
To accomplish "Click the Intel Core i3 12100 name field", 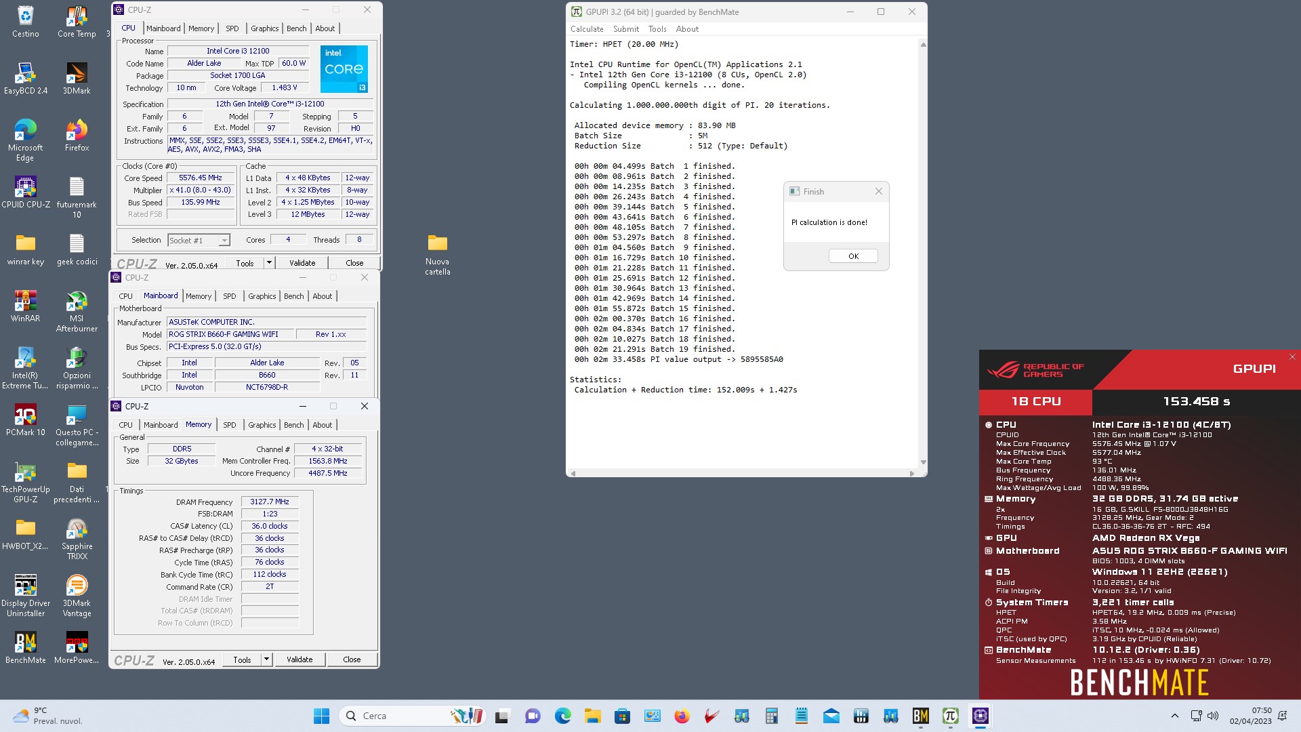I will (238, 51).
